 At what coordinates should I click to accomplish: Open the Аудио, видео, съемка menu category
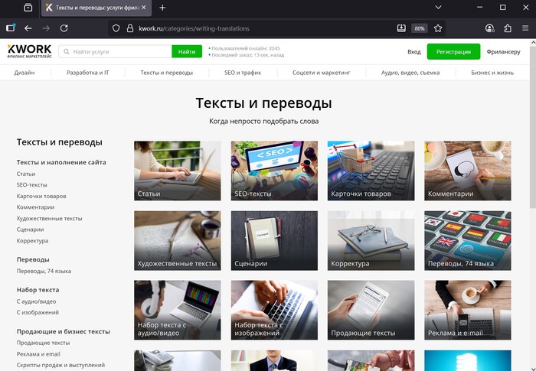pos(410,73)
